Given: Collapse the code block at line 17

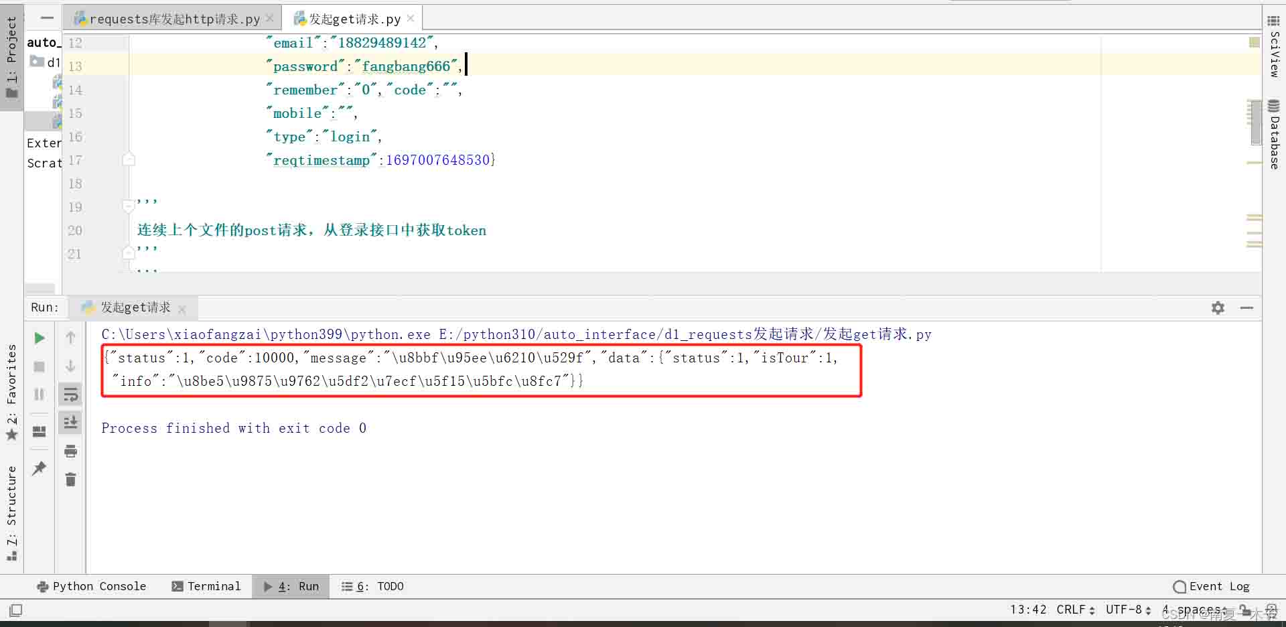Looking at the screenshot, I should [129, 159].
